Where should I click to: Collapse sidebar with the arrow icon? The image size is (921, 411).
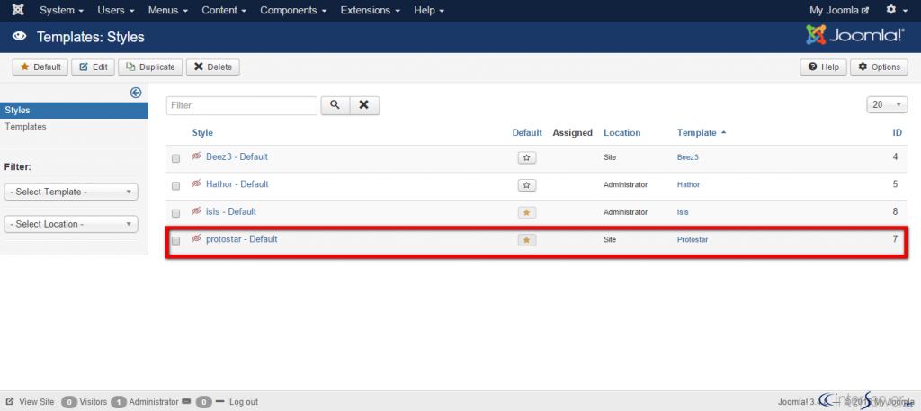click(136, 92)
